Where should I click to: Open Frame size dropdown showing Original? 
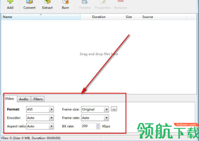[x=95, y=109]
